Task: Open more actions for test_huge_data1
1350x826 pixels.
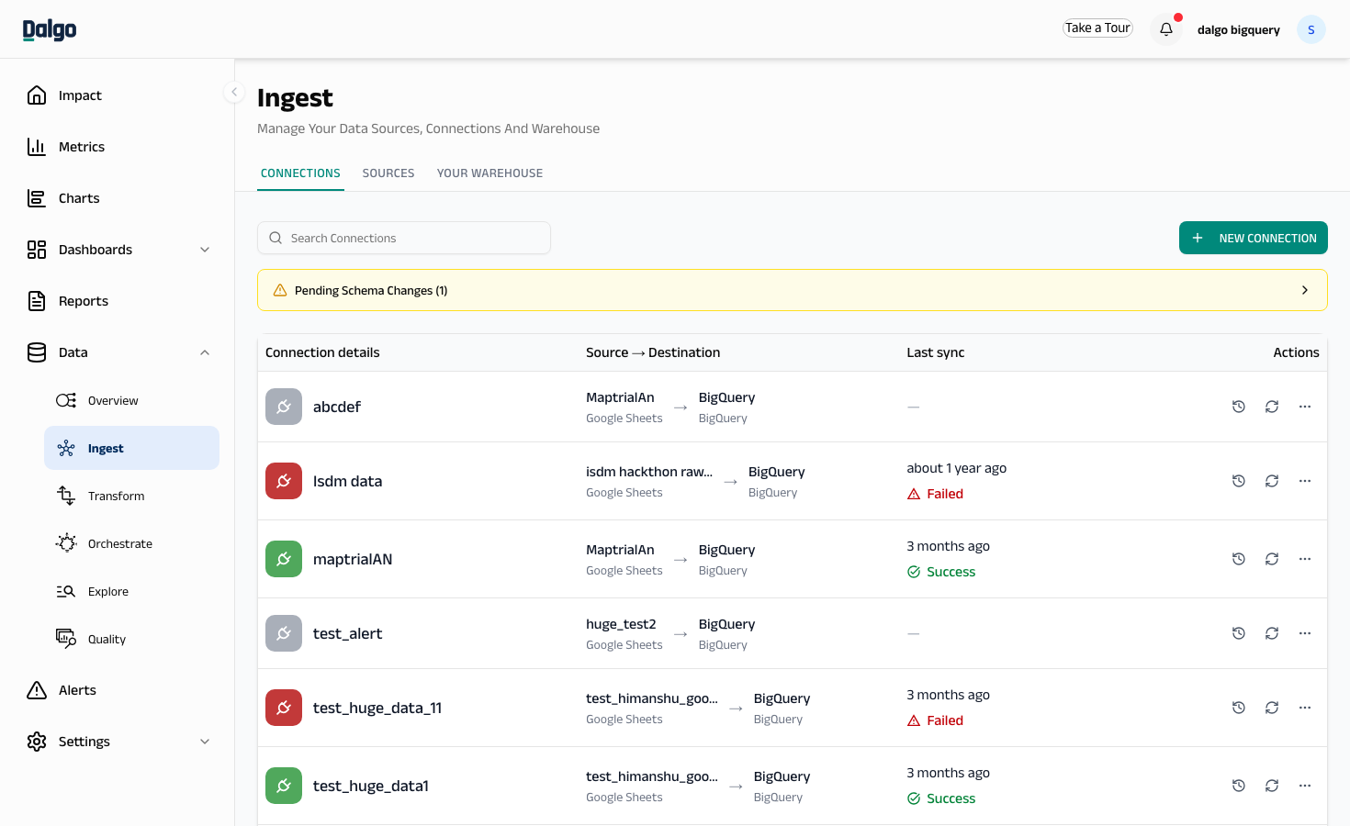Action: (x=1305, y=786)
